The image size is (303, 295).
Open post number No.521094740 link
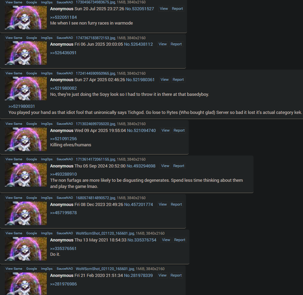pyautogui.click(x=141, y=131)
